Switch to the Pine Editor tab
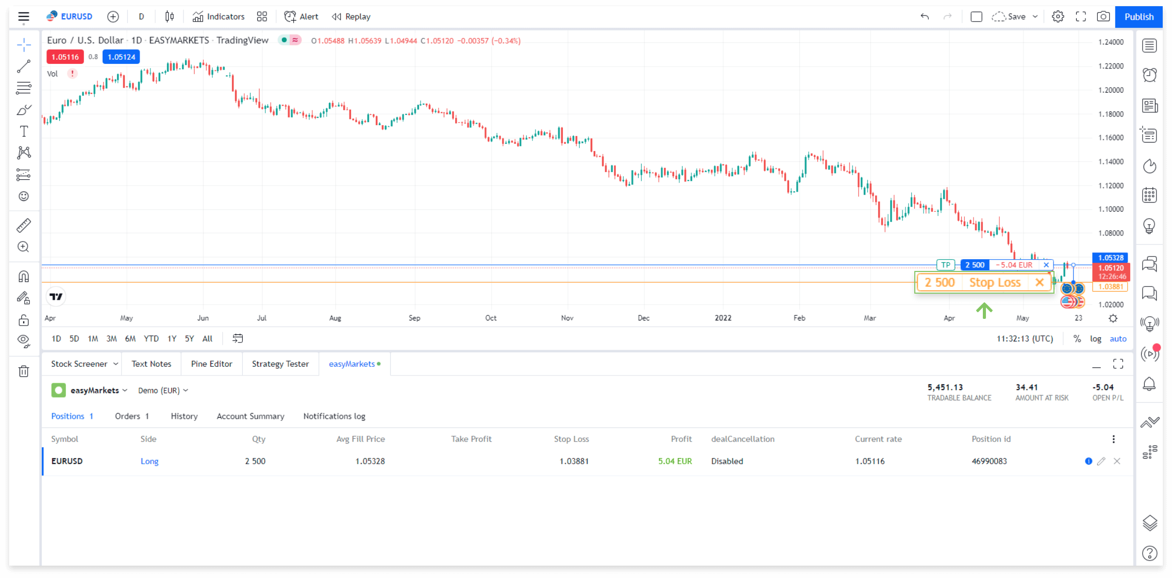Image resolution: width=1172 pixels, height=578 pixels. pos(211,364)
